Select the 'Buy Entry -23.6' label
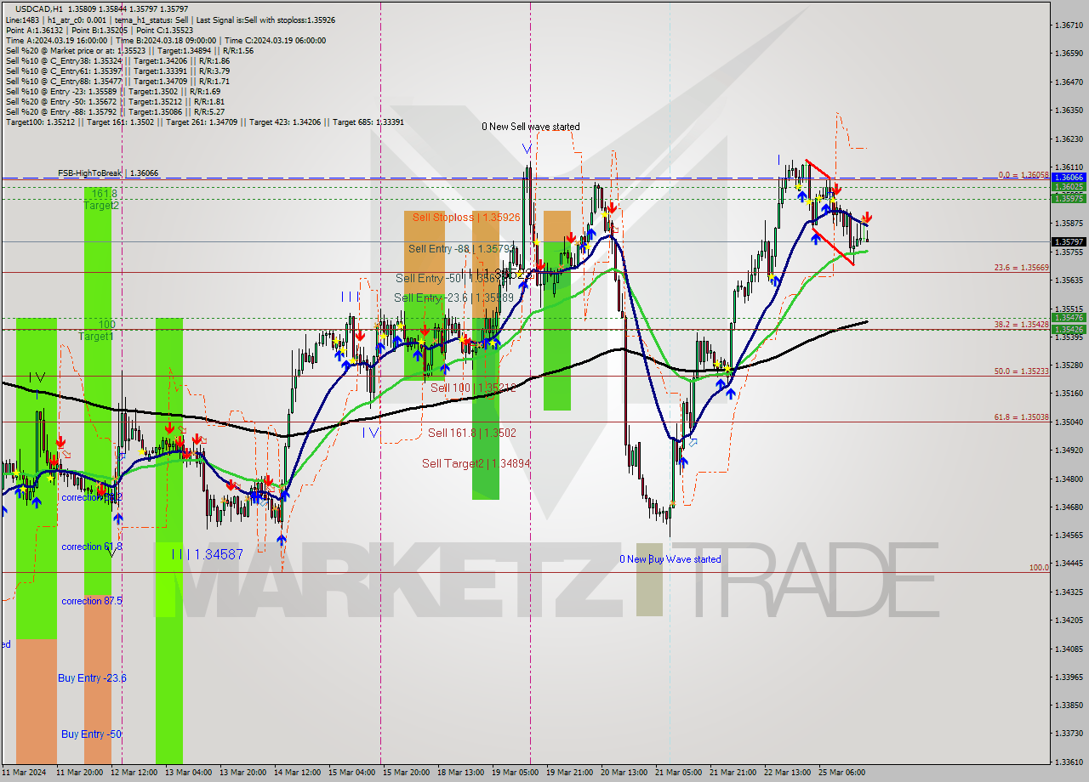The image size is (1089, 782). pyautogui.click(x=92, y=677)
